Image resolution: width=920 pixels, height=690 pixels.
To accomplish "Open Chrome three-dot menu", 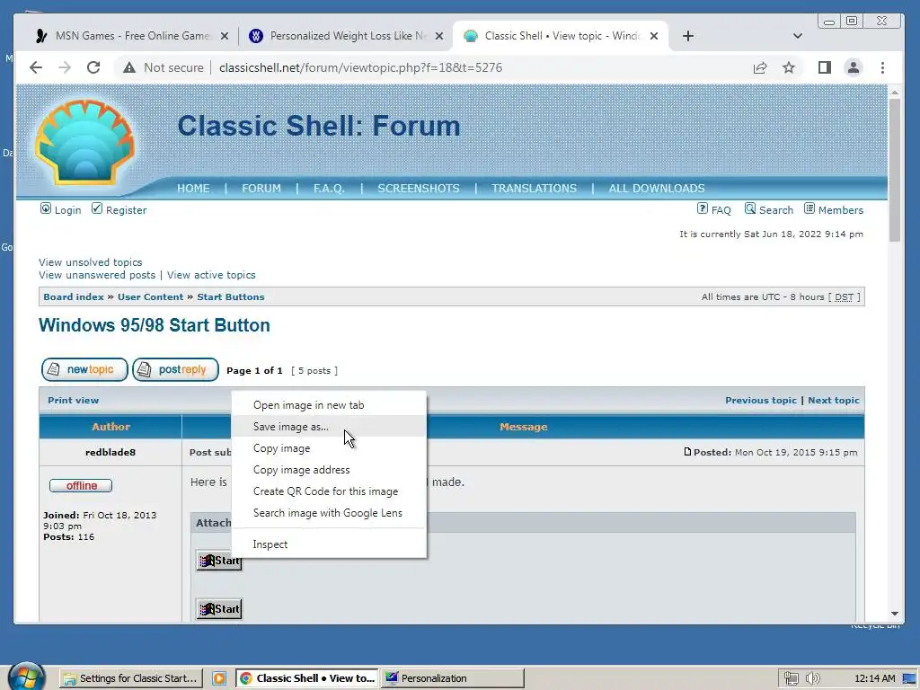I will click(x=882, y=67).
